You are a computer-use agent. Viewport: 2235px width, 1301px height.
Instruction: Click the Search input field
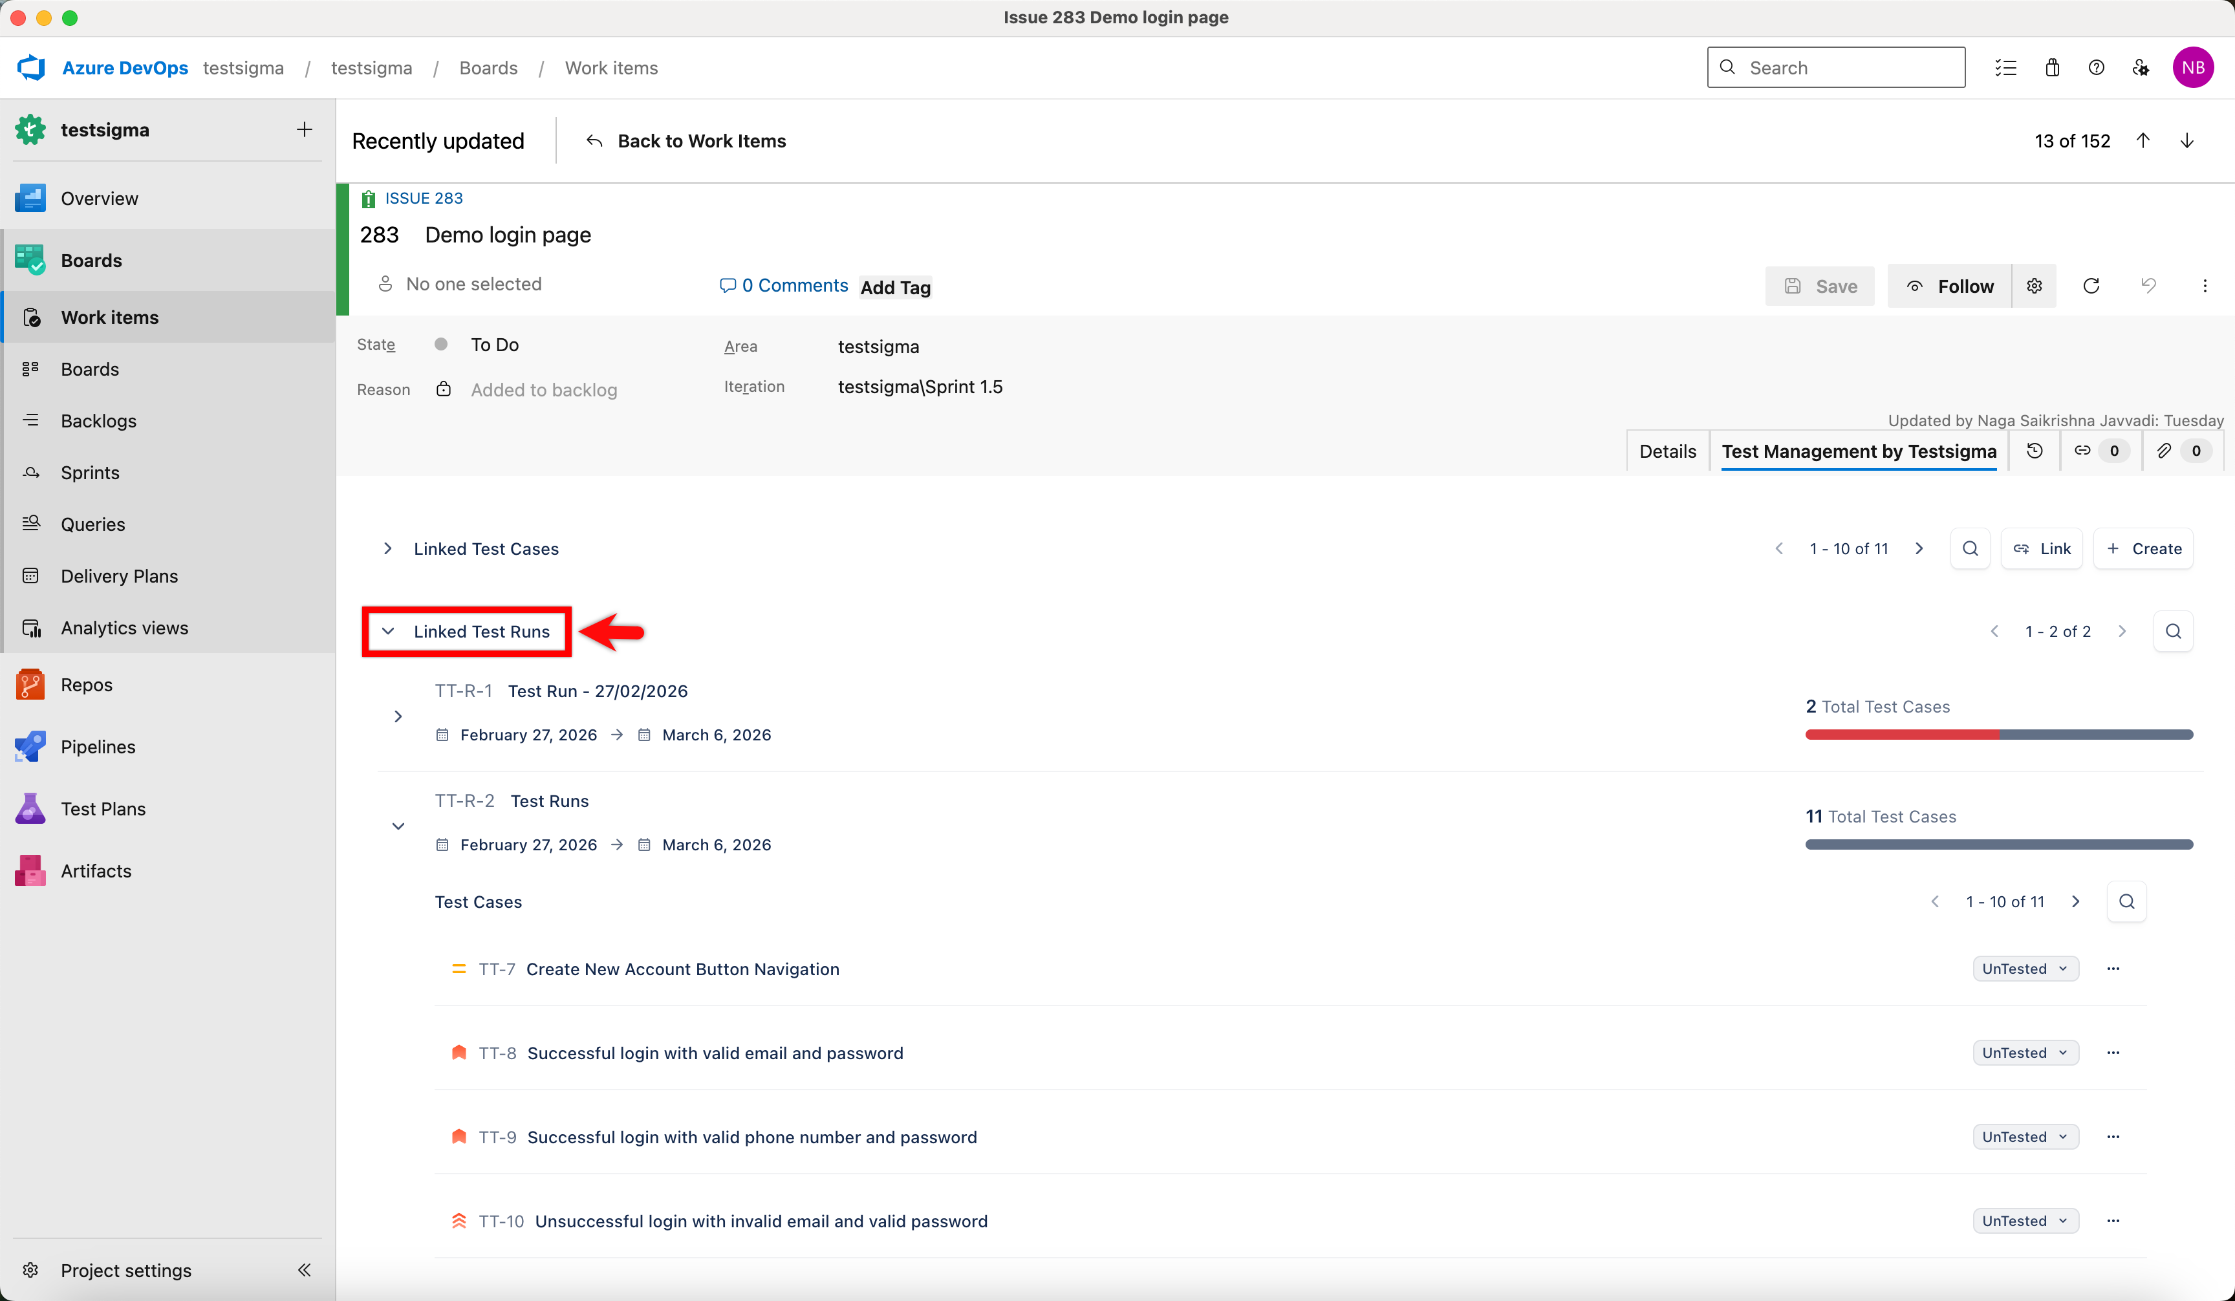click(x=1836, y=67)
